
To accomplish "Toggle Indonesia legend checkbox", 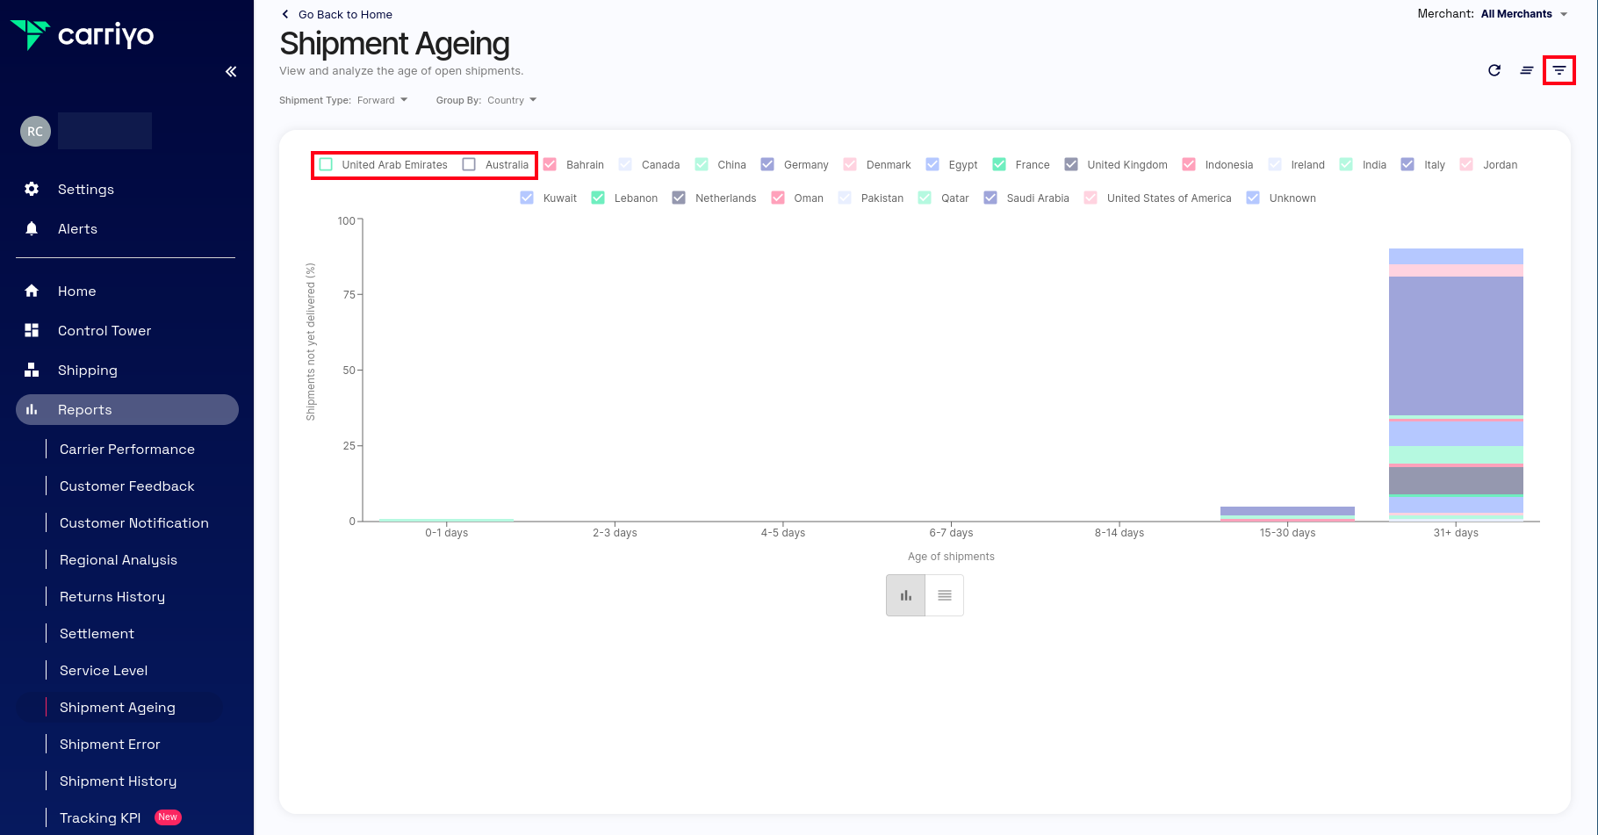I will 1189,164.
